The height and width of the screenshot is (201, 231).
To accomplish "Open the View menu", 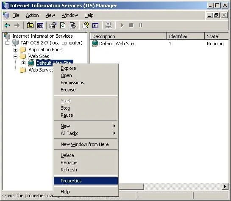I will point(50,15).
